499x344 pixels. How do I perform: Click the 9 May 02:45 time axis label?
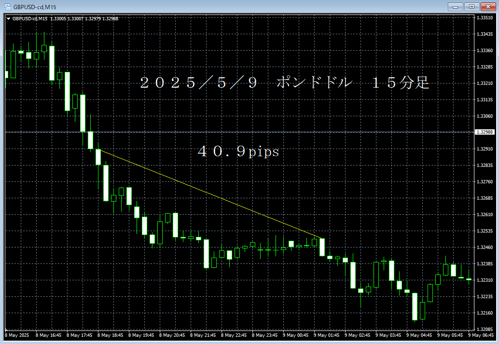[357, 335]
